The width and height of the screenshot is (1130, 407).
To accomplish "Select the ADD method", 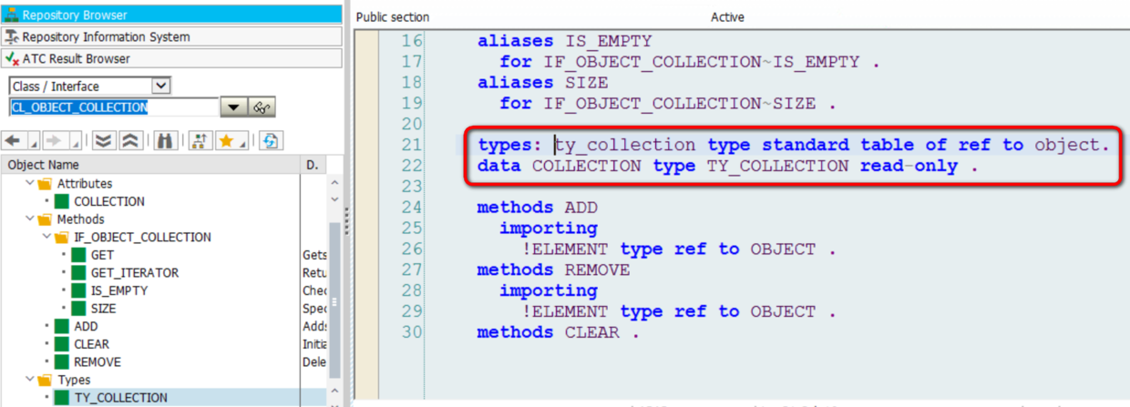I will pyautogui.click(x=86, y=326).
